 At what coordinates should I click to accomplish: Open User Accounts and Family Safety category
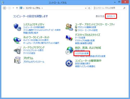pos(95,24)
